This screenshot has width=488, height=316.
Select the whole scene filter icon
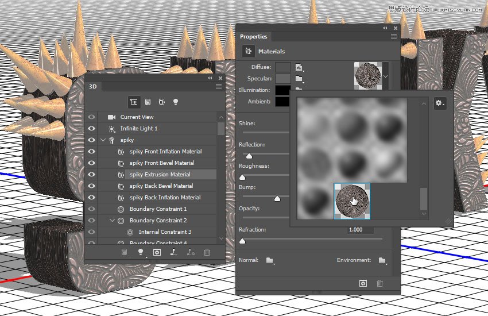tap(134, 102)
